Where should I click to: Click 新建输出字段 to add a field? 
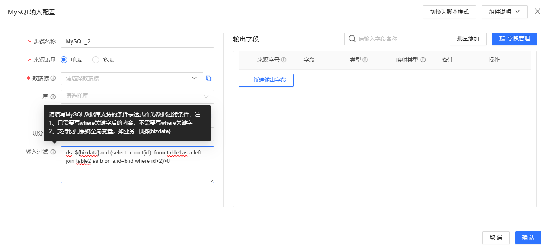[x=266, y=80]
